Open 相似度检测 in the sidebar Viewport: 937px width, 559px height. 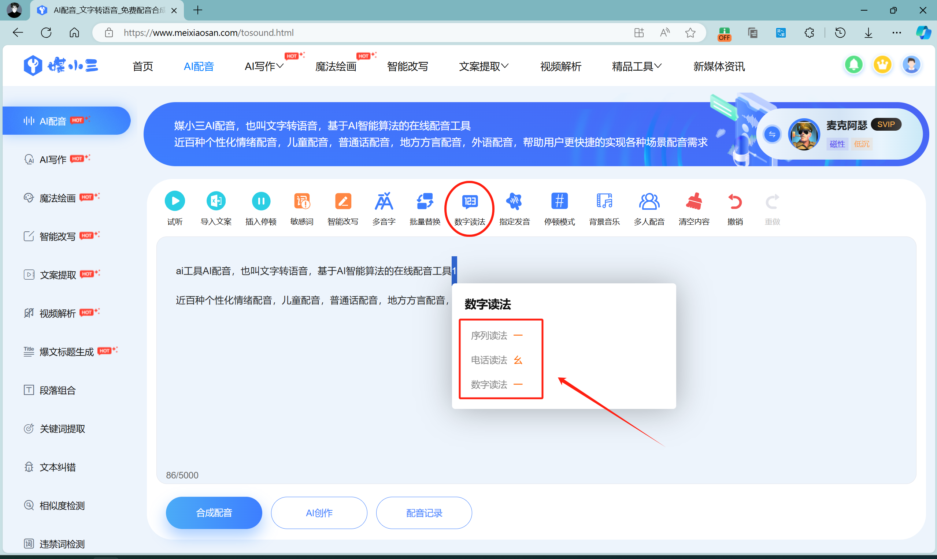point(54,506)
